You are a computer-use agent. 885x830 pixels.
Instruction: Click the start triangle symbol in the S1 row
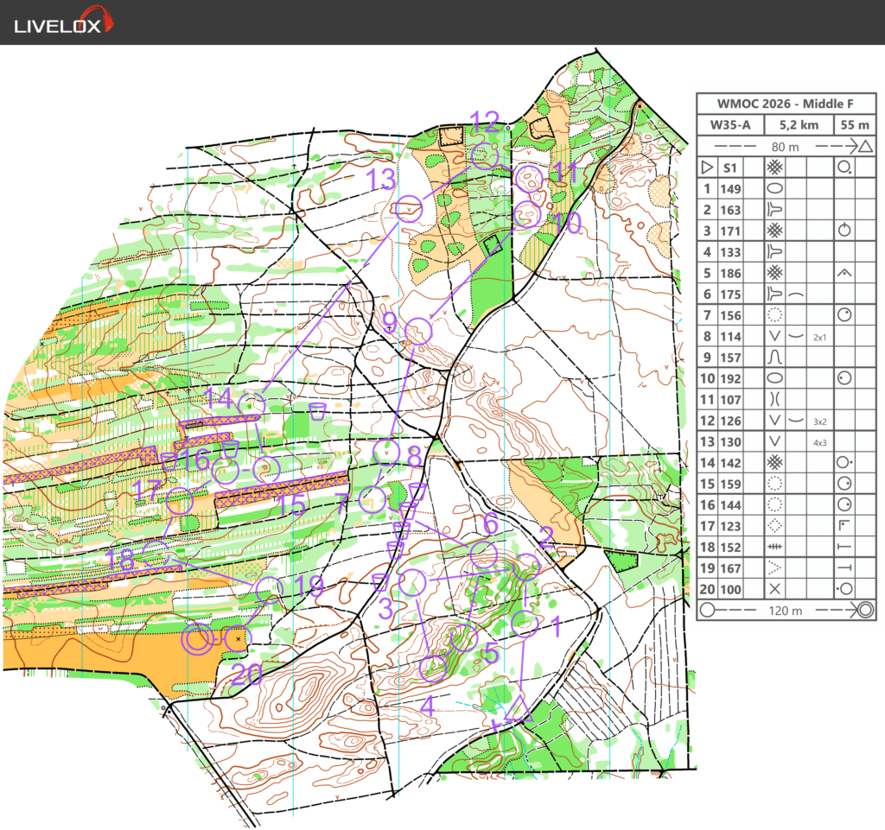coord(707,168)
